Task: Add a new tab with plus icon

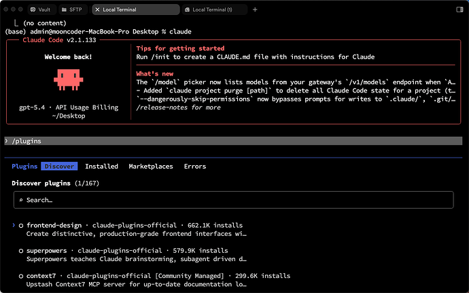Action: (255, 10)
